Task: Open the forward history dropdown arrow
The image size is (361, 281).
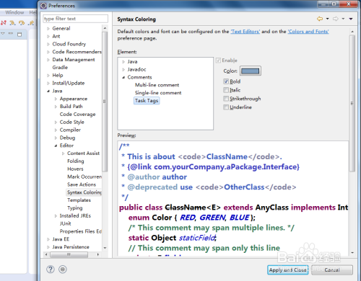Action: (x=343, y=19)
